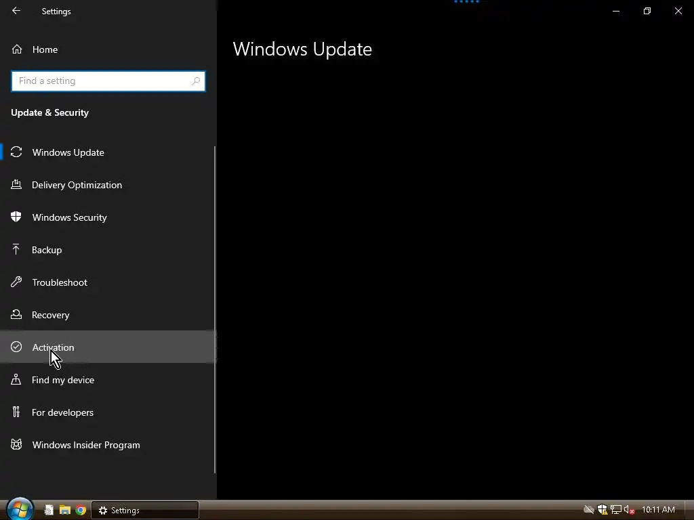Click the Settings taskbar button
The image size is (694, 520).
(145, 511)
